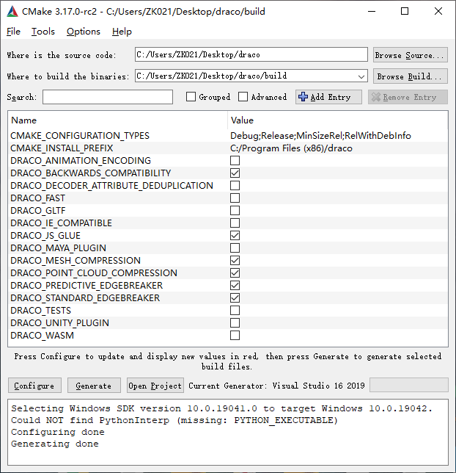This screenshot has width=456, height=473.
Task: Expand the build binaries path dropdown
Action: [361, 76]
